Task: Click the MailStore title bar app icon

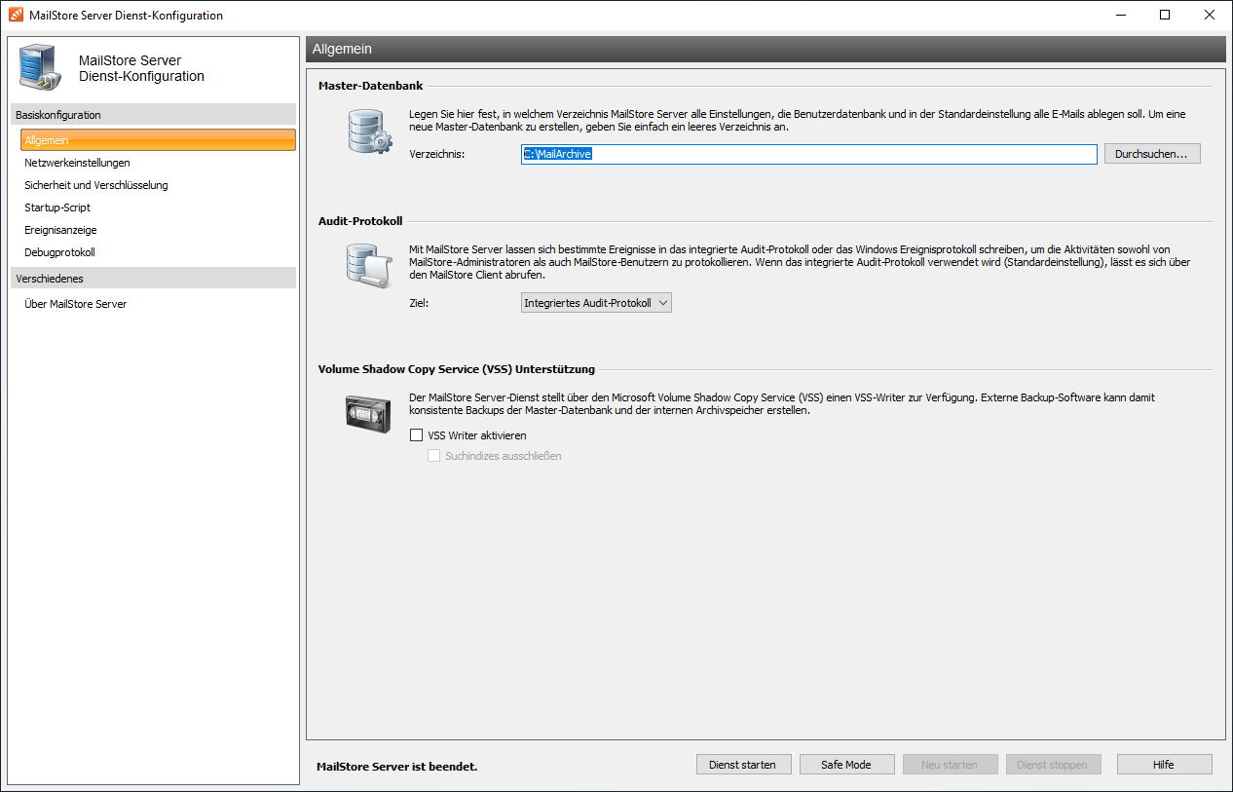Action: (16, 15)
